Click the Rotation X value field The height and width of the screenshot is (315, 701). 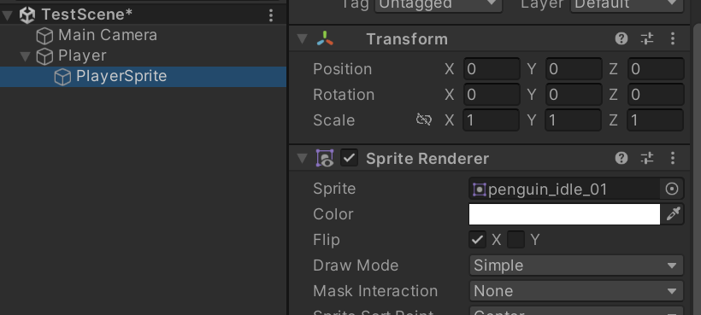492,95
